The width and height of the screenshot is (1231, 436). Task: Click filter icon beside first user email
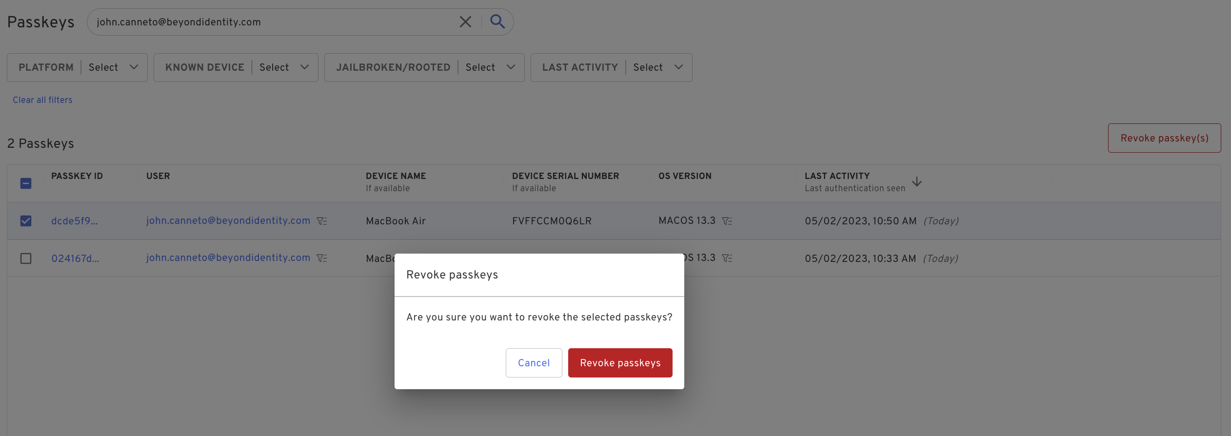(322, 221)
